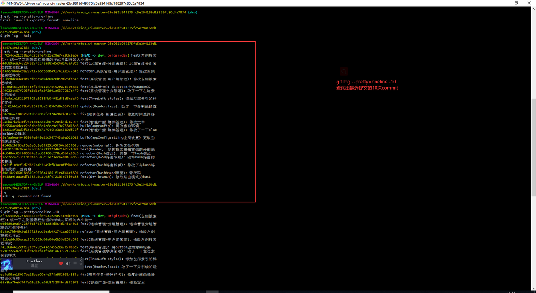Click the scrollbar up arrow of the terminal

pyautogui.click(x=533, y=9)
